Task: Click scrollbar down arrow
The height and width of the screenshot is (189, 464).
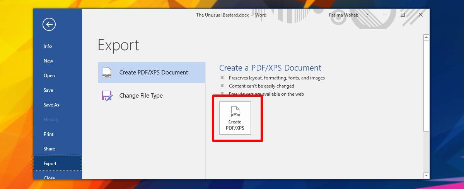Action: coord(426,175)
